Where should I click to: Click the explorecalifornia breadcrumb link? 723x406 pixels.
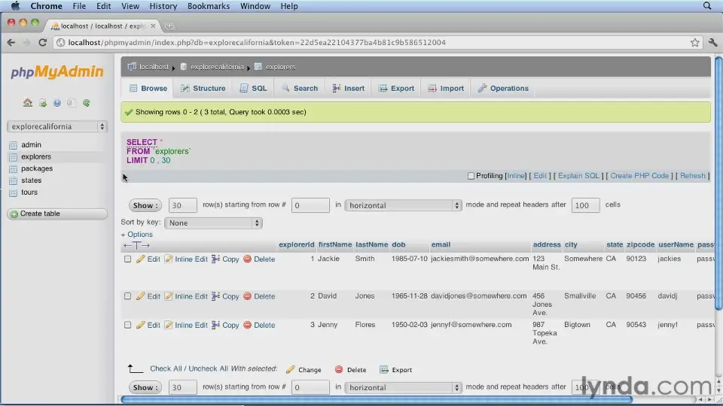[x=217, y=67]
